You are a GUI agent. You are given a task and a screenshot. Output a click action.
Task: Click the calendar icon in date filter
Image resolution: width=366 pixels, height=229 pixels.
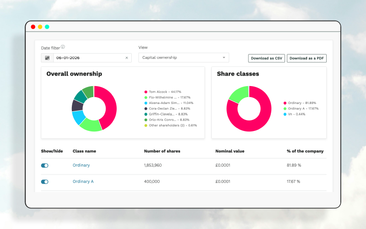click(47, 58)
